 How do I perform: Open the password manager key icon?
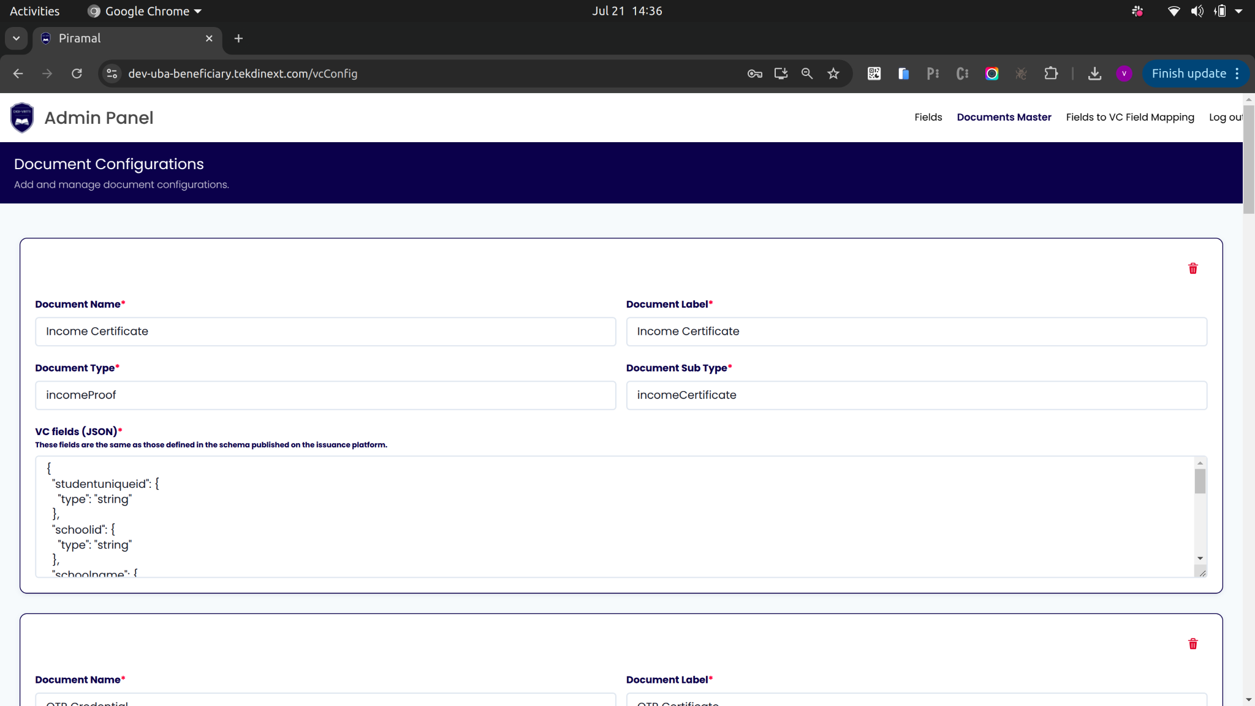[754, 74]
